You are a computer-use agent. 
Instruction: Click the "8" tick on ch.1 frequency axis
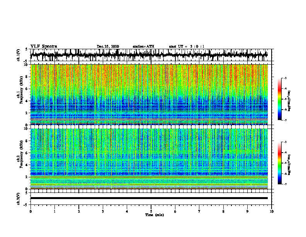27,77
